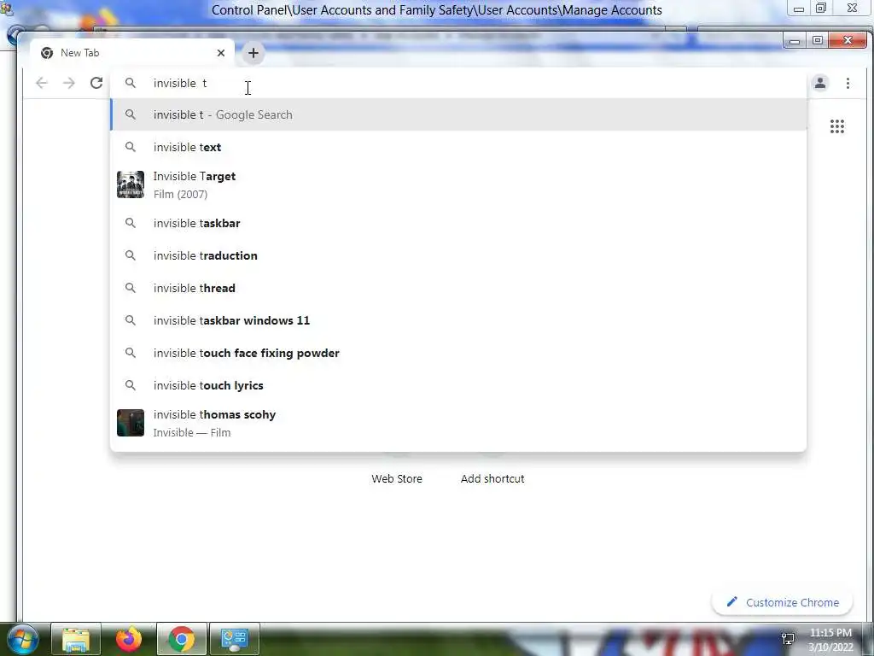This screenshot has height=656, width=874.
Task: Launch Firefox from the taskbar
Action: click(129, 639)
